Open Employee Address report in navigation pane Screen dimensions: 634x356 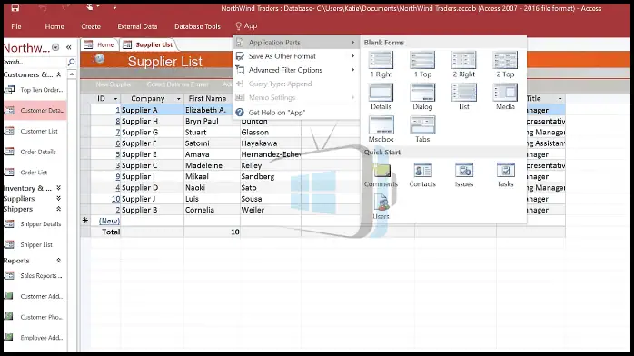[x=35, y=338]
